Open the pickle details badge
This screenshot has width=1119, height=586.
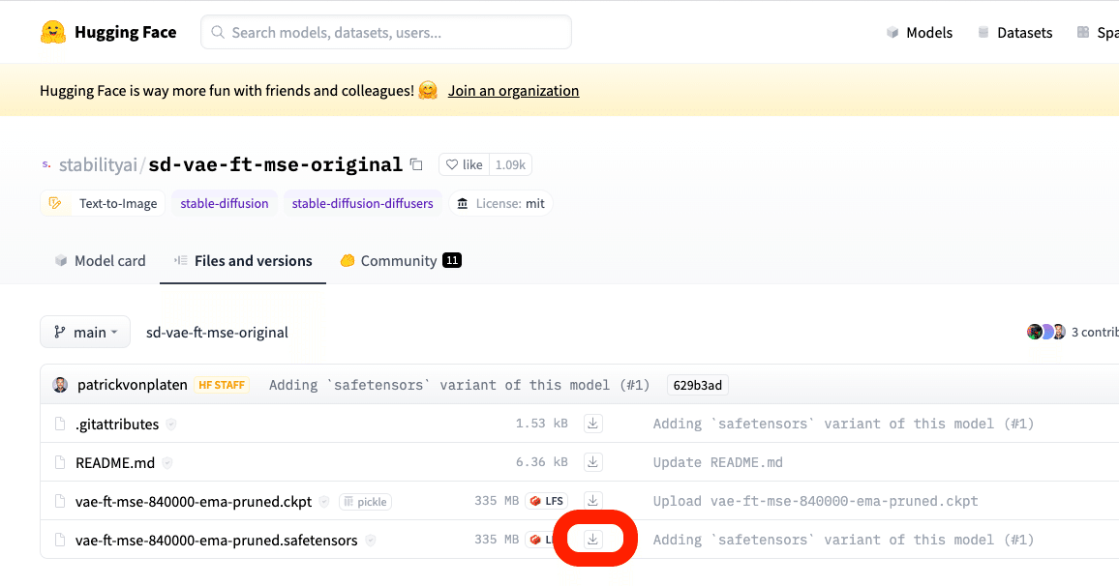[365, 502]
